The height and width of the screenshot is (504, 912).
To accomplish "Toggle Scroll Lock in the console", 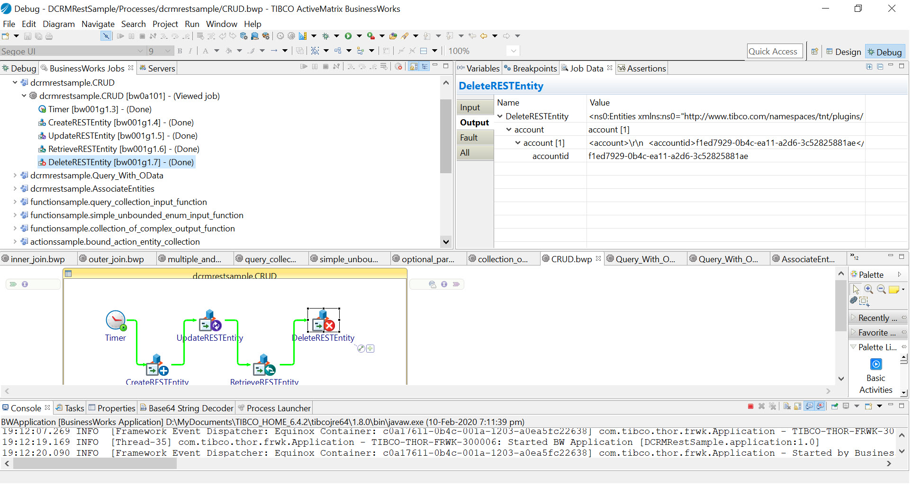I will (798, 407).
